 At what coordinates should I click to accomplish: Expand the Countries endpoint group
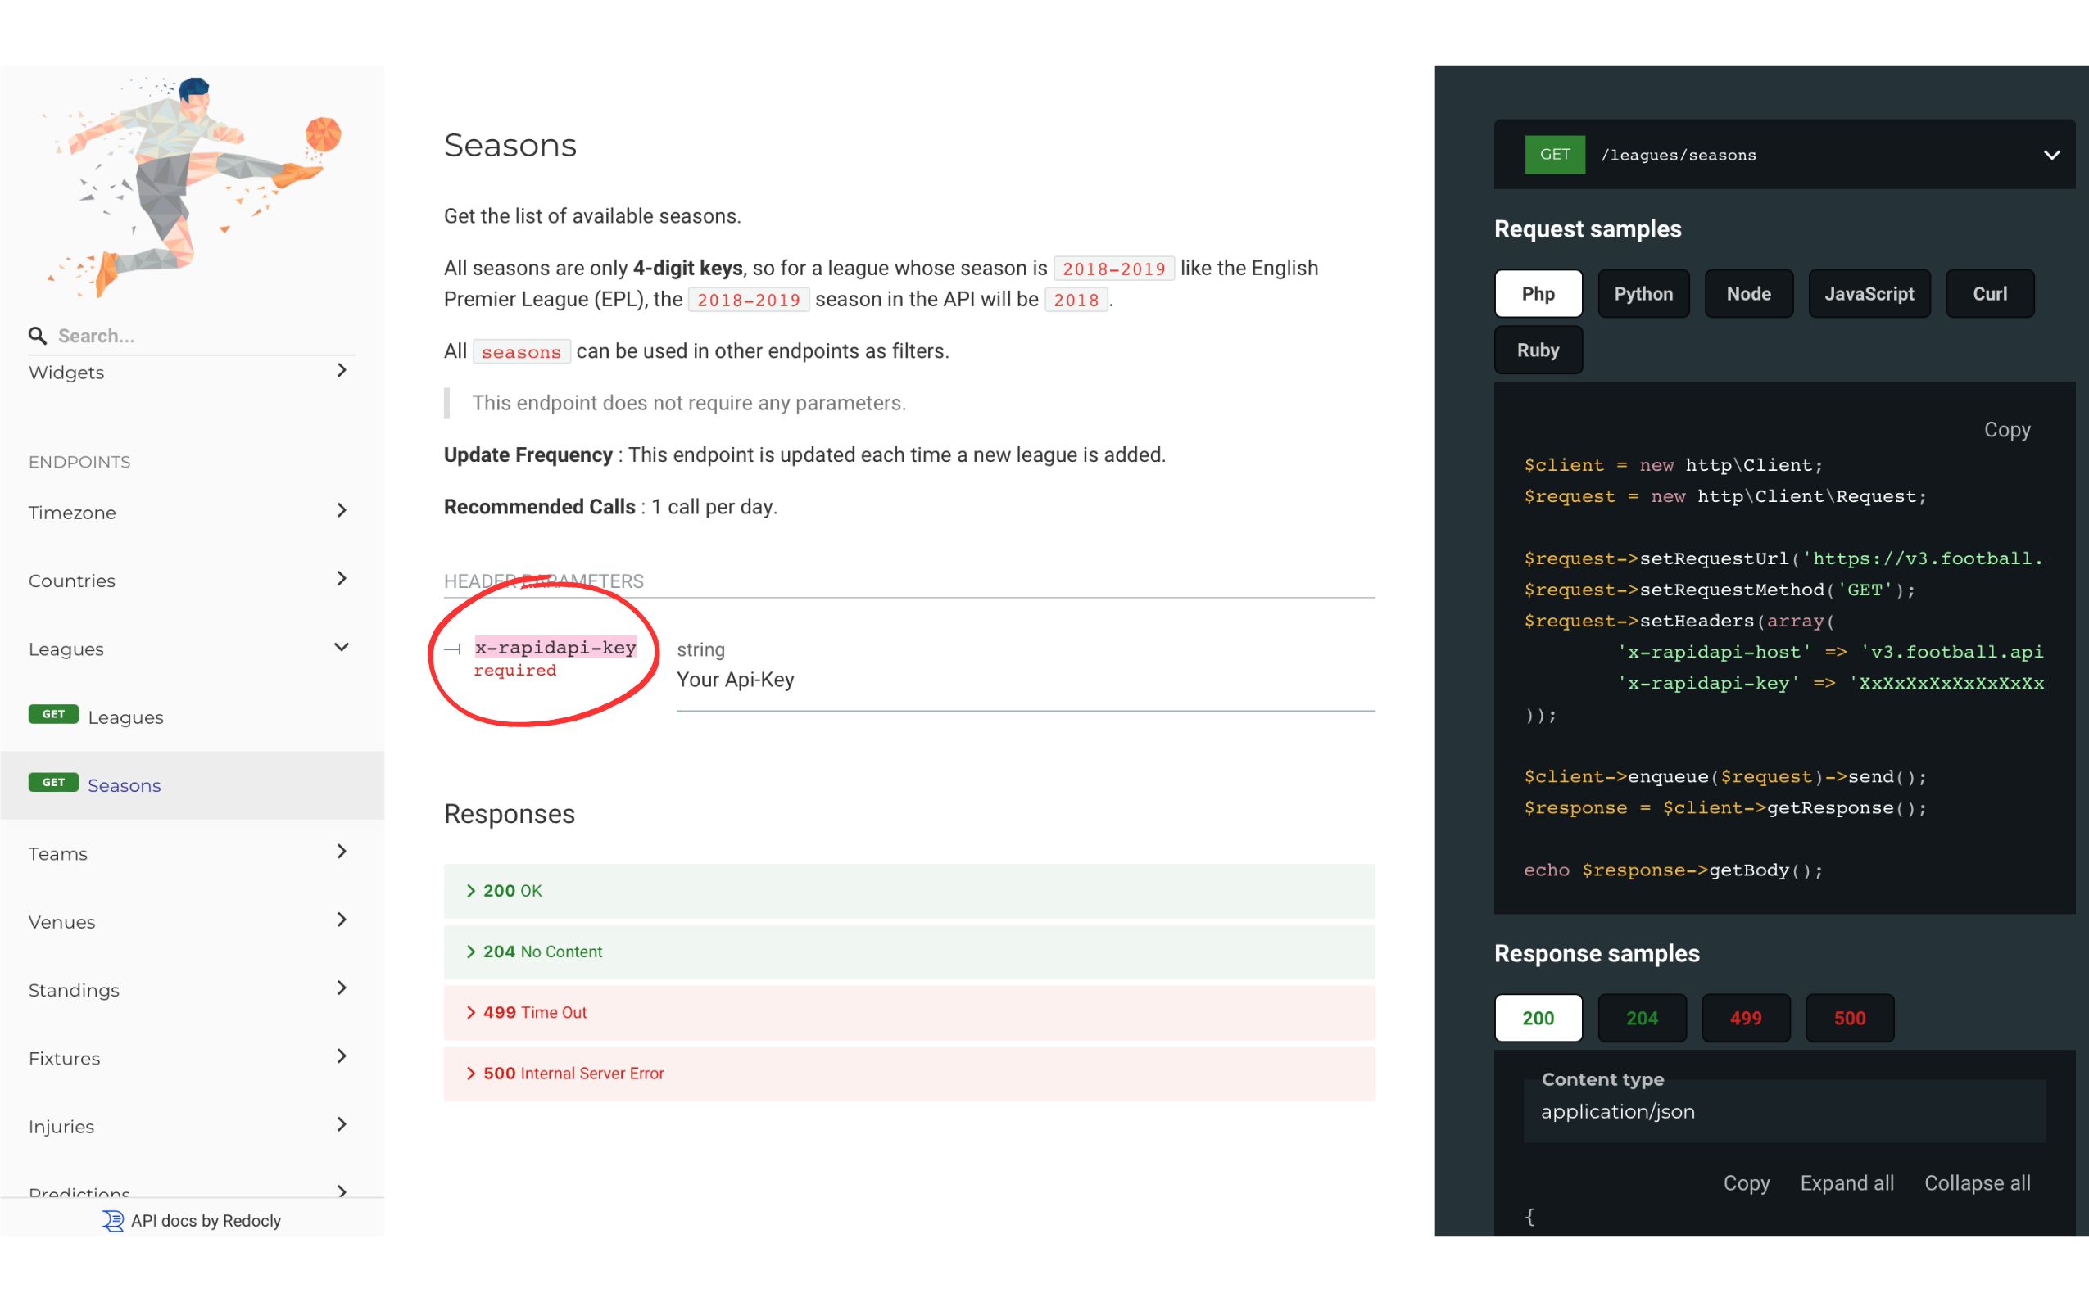click(191, 581)
